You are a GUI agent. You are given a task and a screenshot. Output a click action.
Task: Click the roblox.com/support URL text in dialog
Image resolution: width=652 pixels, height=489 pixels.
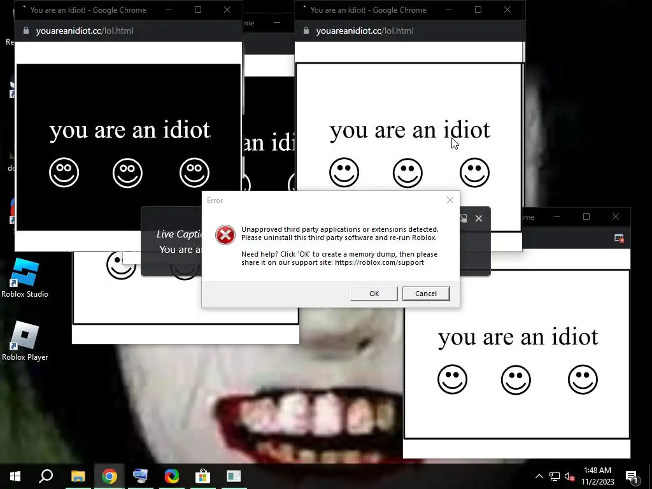pyautogui.click(x=379, y=262)
